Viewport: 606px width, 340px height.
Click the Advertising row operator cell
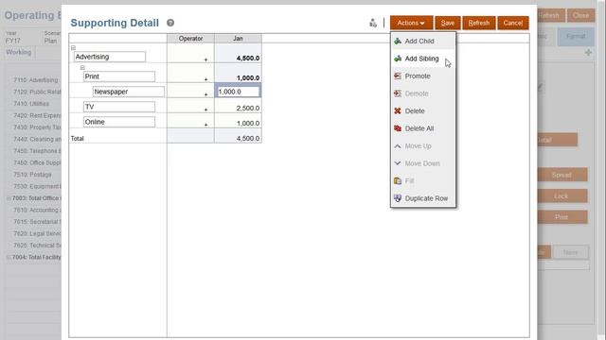pos(190,53)
